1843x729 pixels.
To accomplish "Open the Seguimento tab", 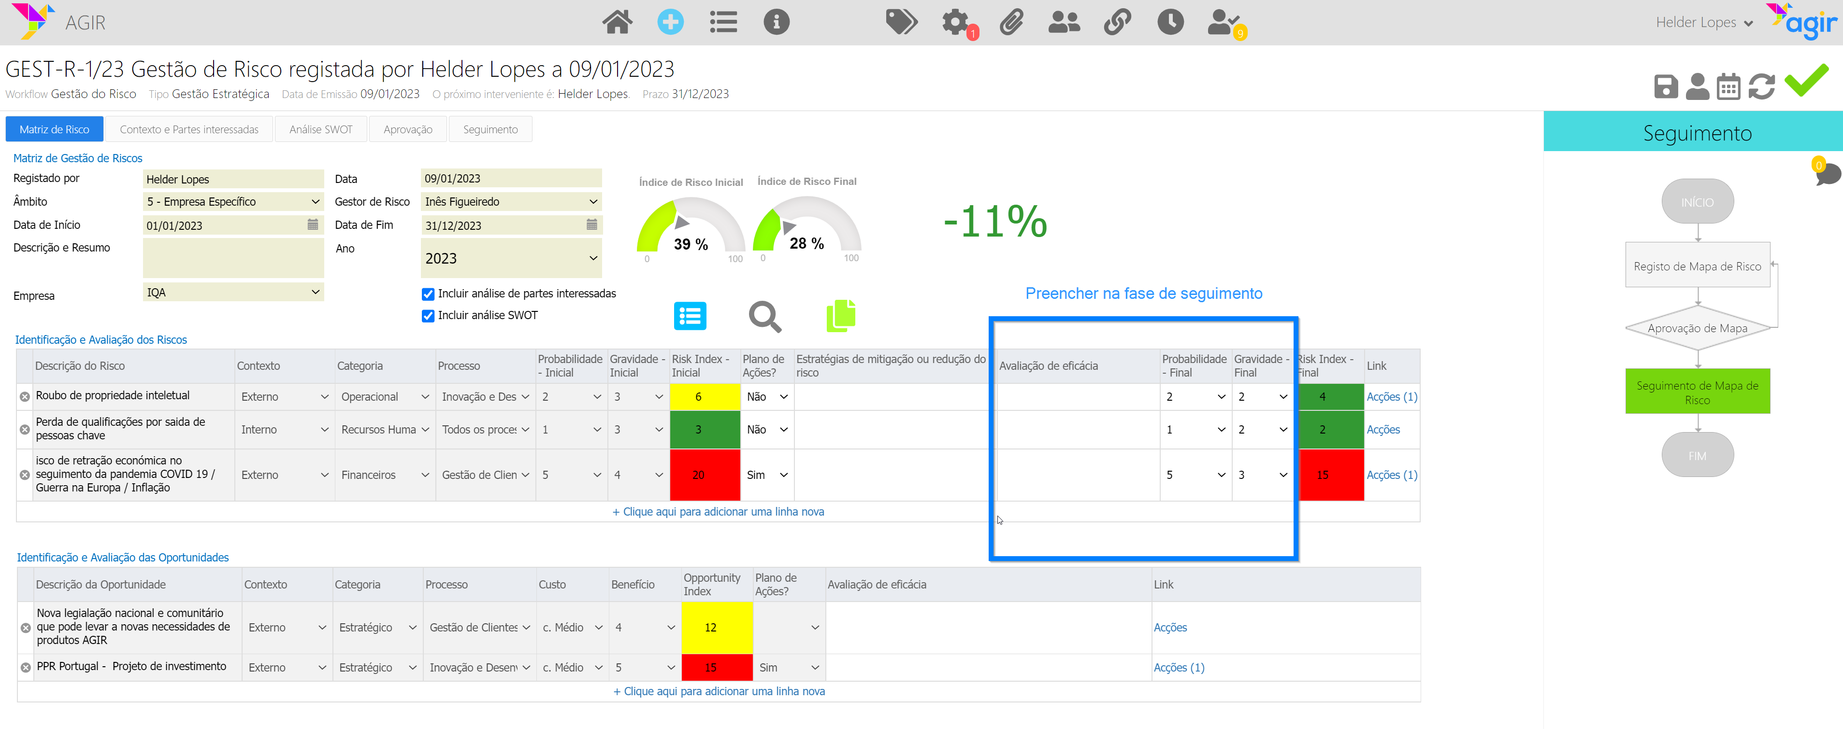I will pyautogui.click(x=490, y=129).
